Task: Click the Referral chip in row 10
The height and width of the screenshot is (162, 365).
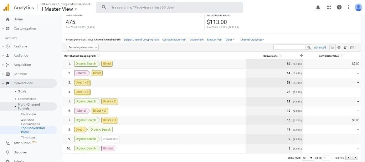Action: pyautogui.click(x=108, y=148)
